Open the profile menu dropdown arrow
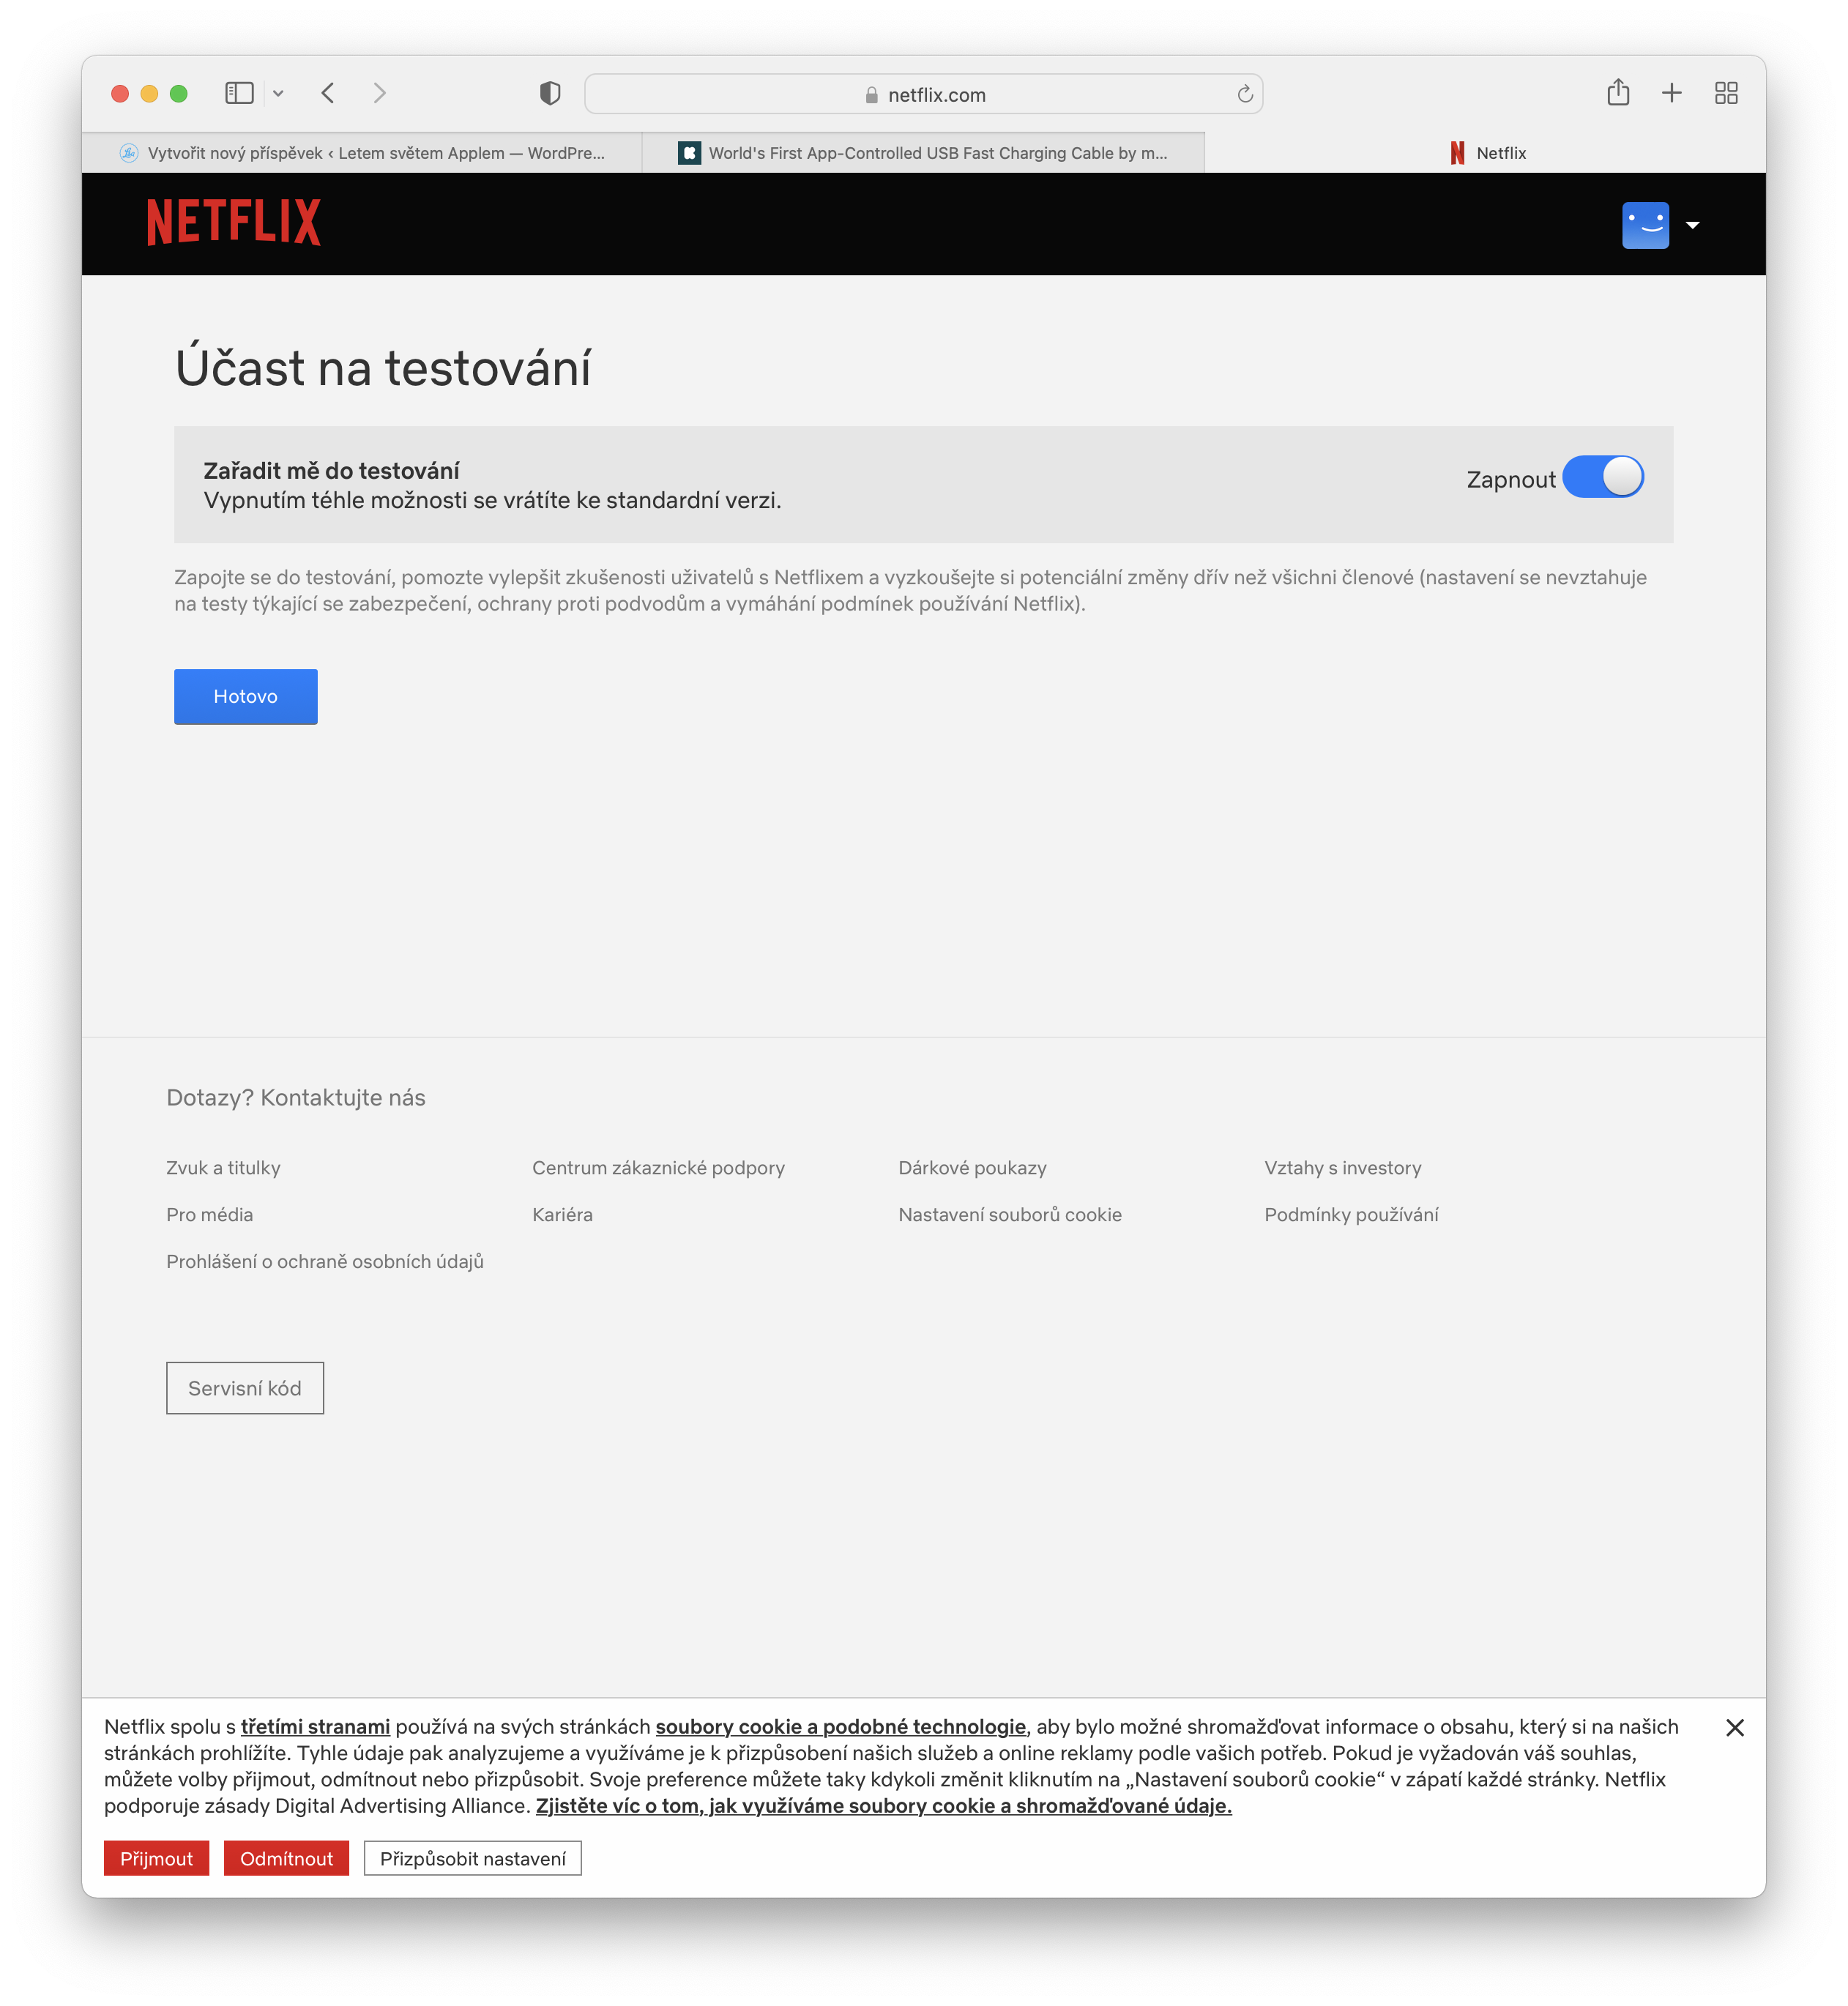Image resolution: width=1848 pixels, height=2006 pixels. click(1692, 225)
